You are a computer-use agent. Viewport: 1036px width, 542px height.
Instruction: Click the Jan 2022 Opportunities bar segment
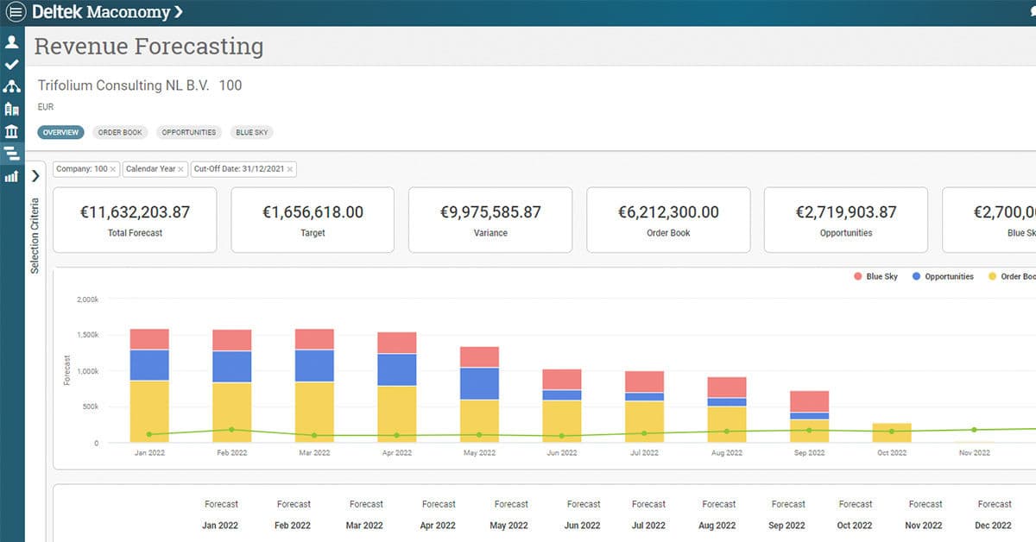coord(149,365)
